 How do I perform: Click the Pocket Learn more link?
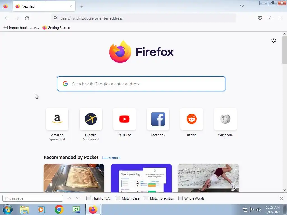(x=111, y=158)
